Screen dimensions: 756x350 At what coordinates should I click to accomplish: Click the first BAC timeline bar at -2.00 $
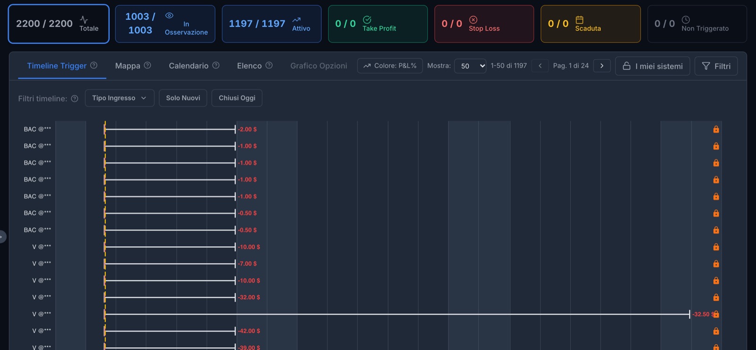[170, 129]
